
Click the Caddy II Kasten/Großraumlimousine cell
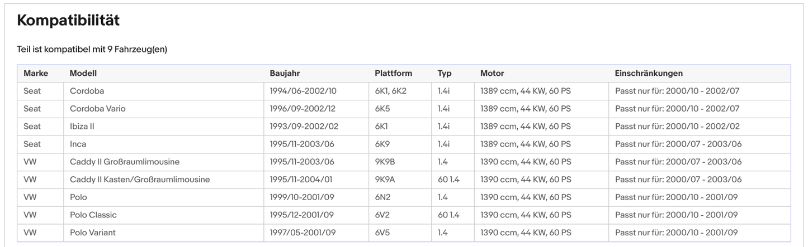point(140,180)
